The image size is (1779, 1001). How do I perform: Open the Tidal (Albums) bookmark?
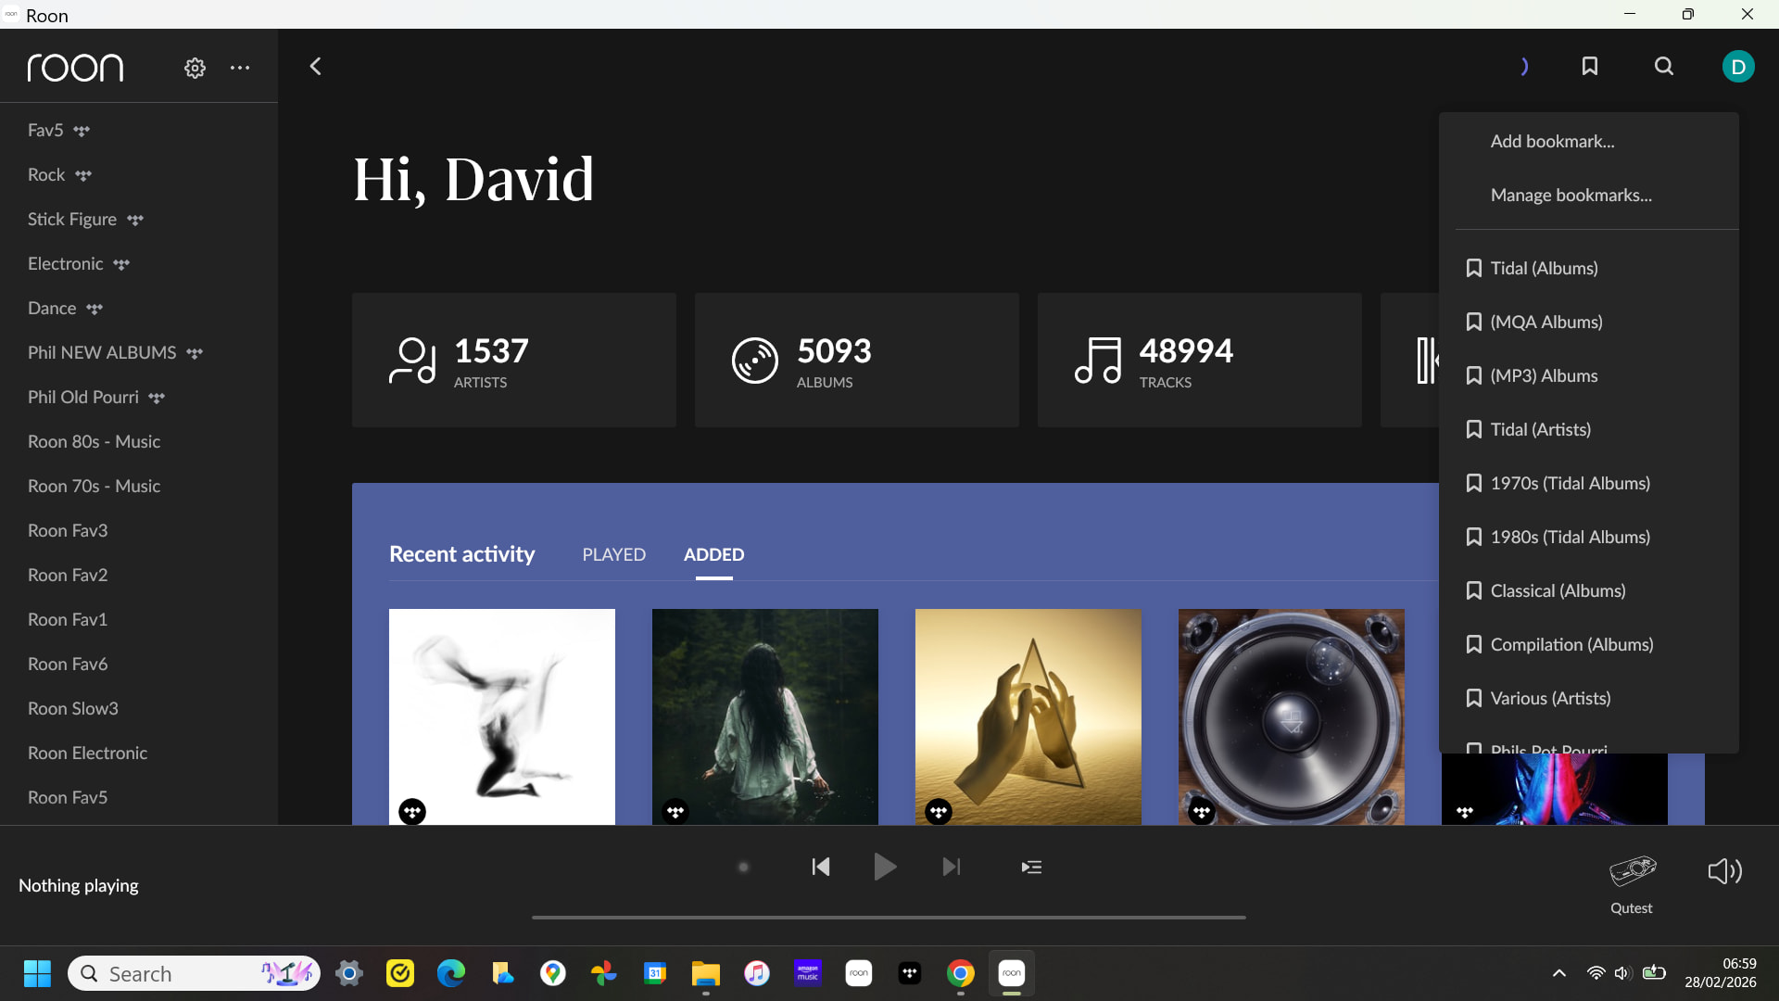click(x=1544, y=269)
